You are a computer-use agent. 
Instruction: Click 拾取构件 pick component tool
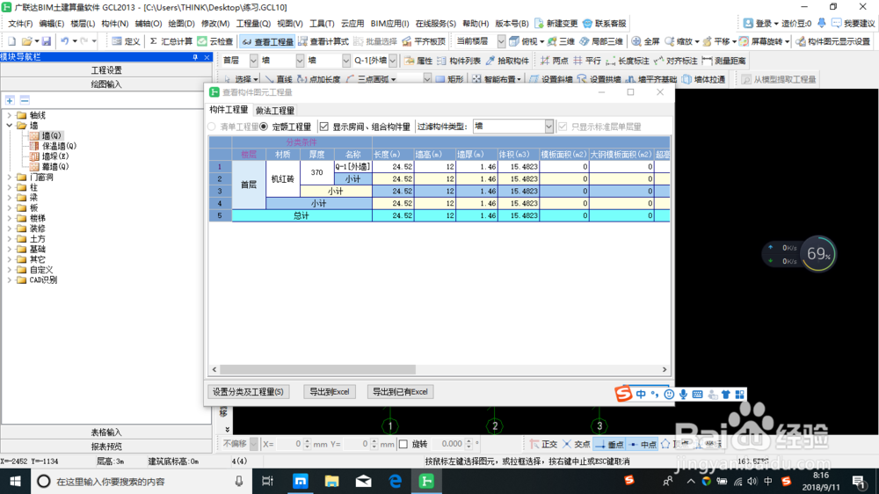[x=507, y=61]
